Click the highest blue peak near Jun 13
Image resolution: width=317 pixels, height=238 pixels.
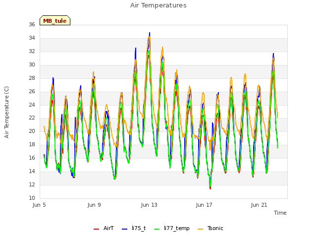[150, 33]
